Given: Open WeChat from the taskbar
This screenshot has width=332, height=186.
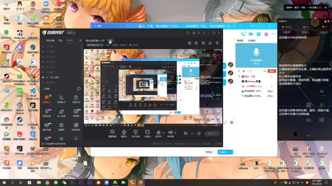Looking at the screenshot, I should coord(64,182).
